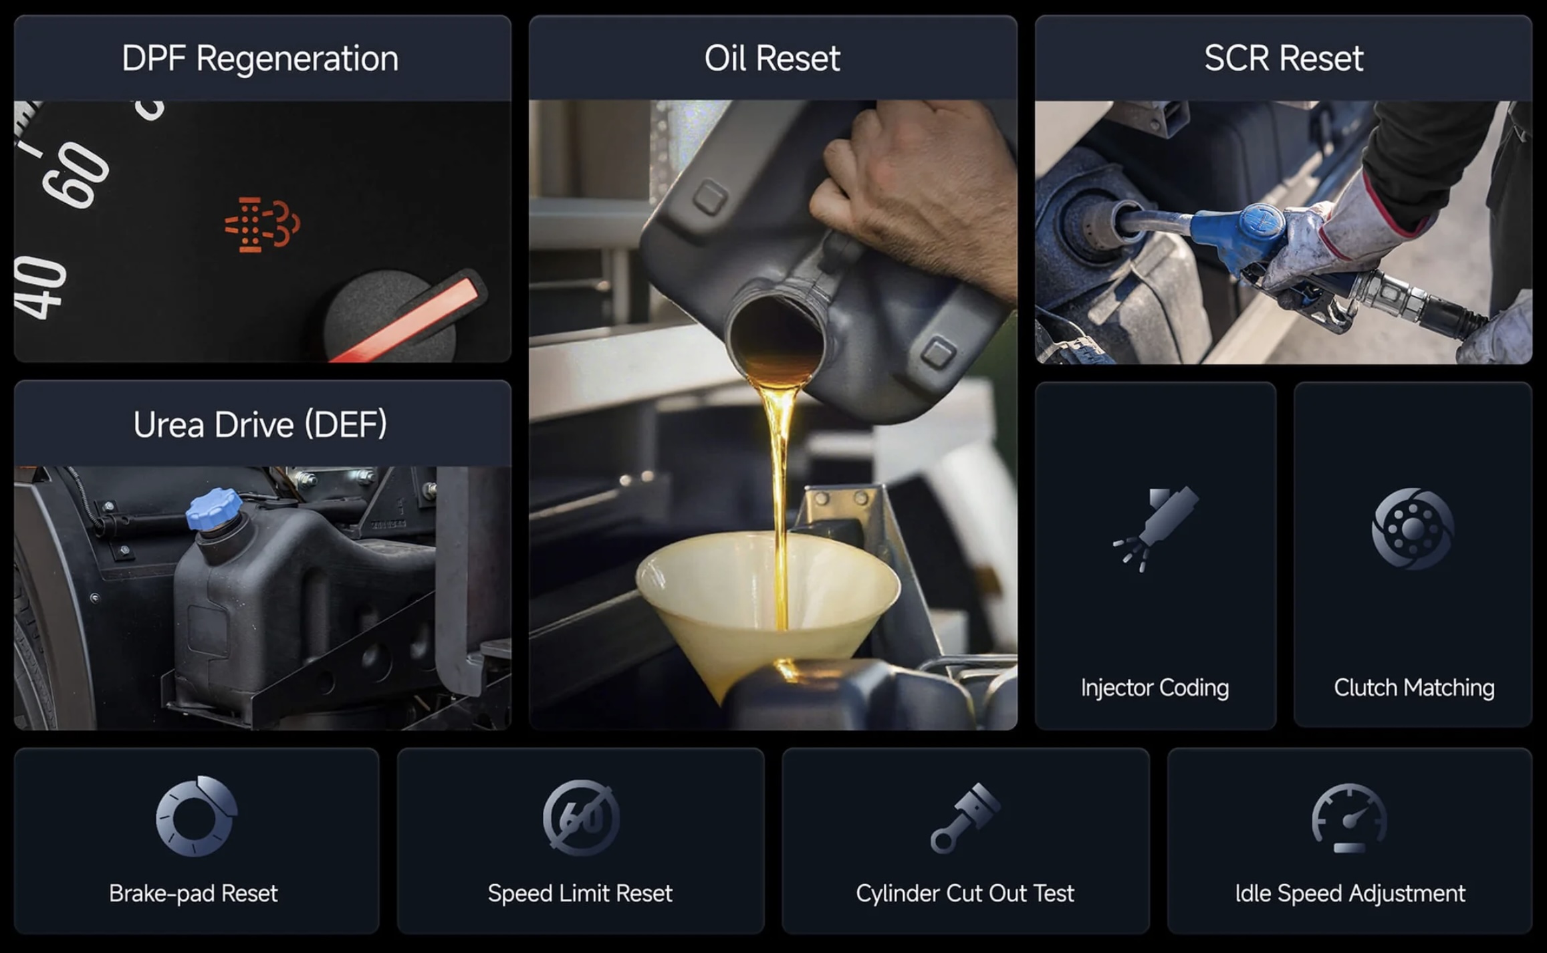Image resolution: width=1547 pixels, height=953 pixels.
Task: Click the Injector Coding label
Action: pyautogui.click(x=1155, y=688)
